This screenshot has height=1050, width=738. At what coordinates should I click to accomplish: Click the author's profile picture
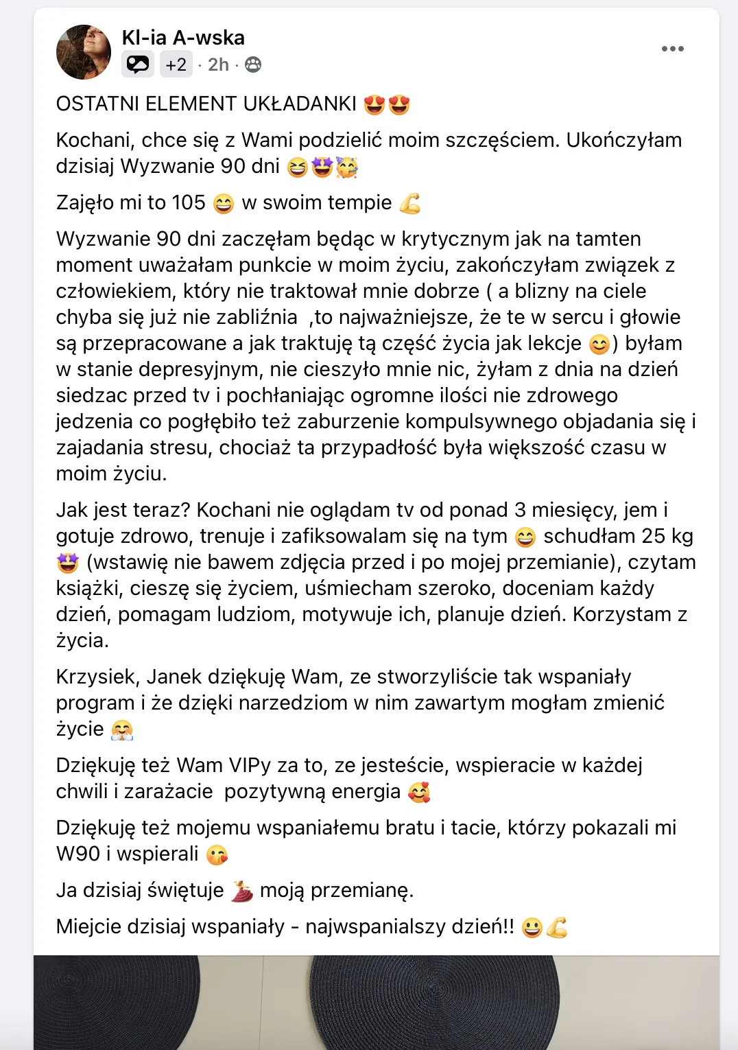coord(84,52)
